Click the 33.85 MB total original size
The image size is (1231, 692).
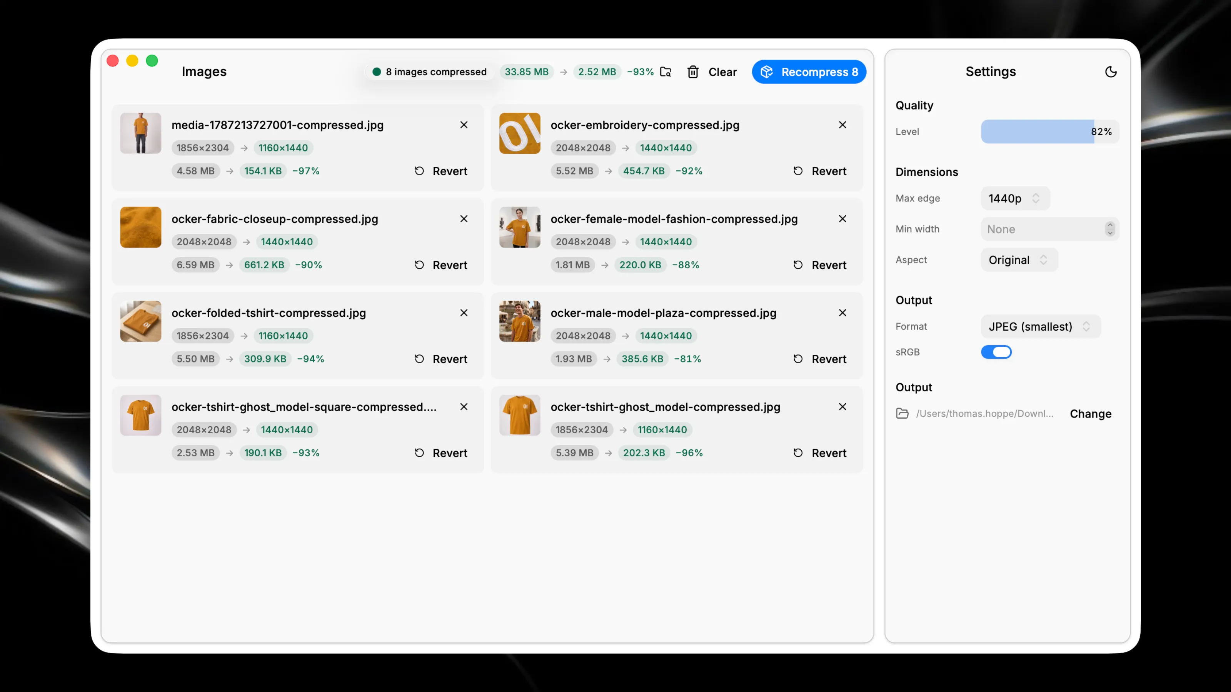[x=527, y=72]
